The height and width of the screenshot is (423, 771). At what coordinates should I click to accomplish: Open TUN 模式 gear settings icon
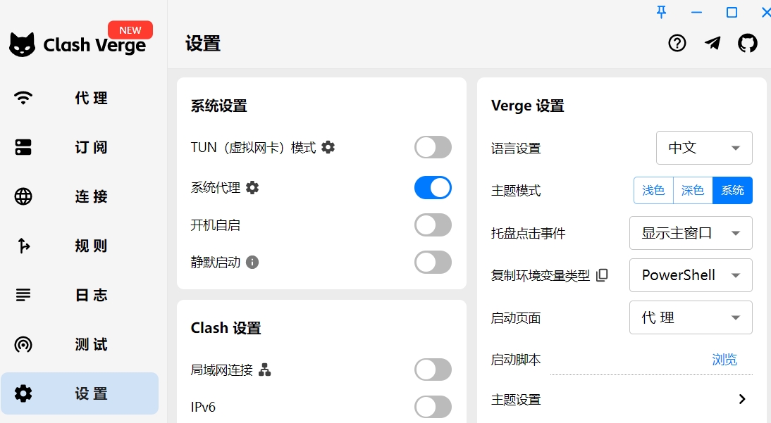(x=328, y=147)
